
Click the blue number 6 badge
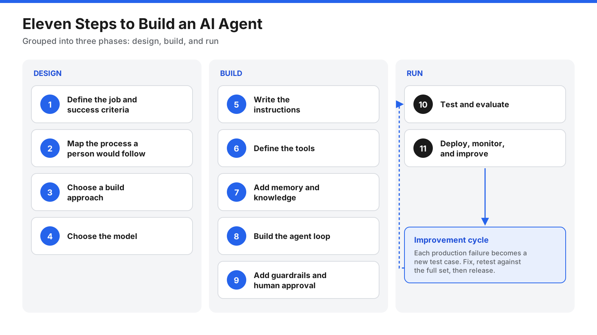[x=237, y=148]
